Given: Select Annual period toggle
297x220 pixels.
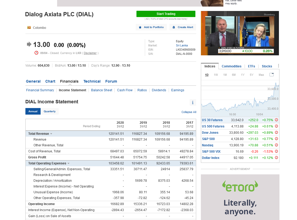Looking at the screenshot, I should click(33, 111).
